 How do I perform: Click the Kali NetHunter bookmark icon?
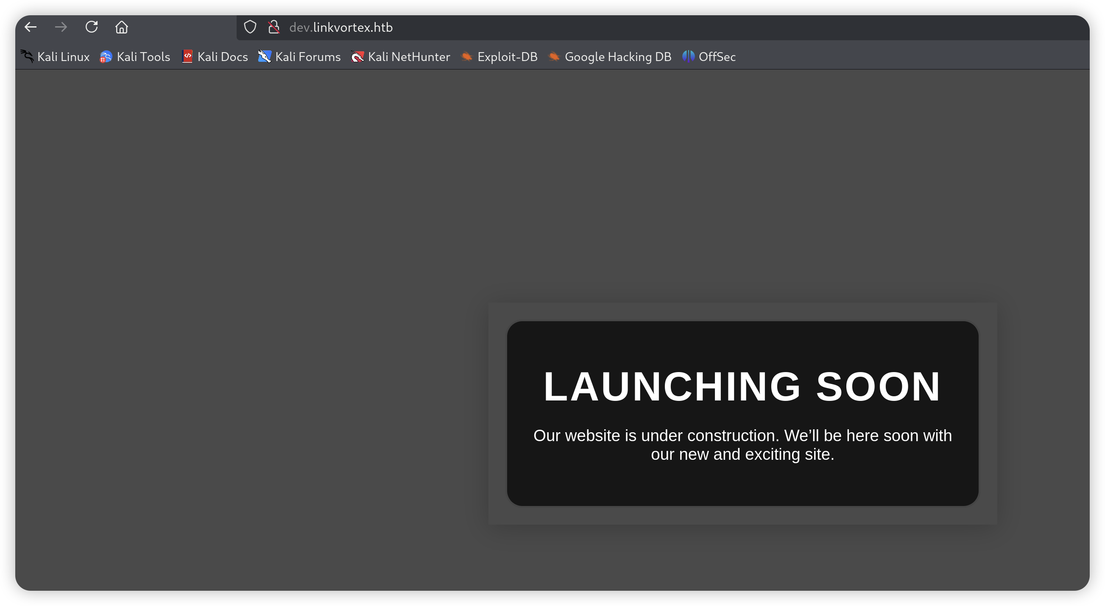click(357, 56)
